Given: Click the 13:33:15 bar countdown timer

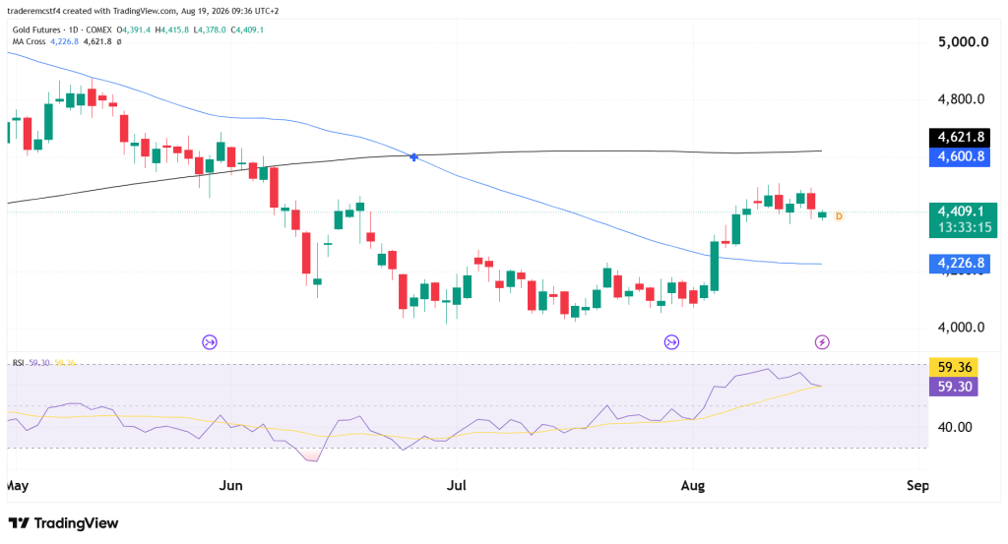Looking at the screenshot, I should point(964,228).
